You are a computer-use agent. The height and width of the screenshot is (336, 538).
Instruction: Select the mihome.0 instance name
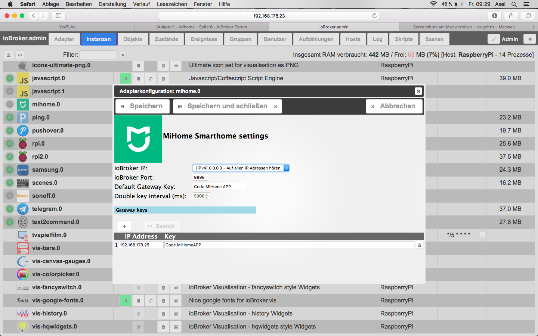point(46,105)
